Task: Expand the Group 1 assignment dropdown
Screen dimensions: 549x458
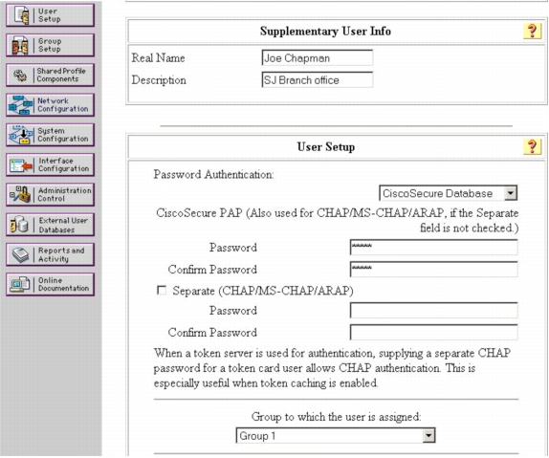Action: point(336,436)
